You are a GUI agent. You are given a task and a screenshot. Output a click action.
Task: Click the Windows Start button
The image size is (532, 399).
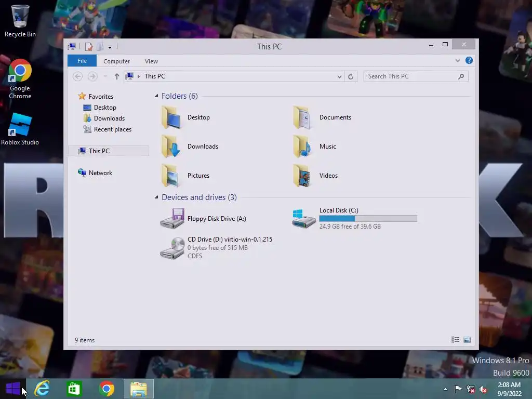tap(13, 389)
